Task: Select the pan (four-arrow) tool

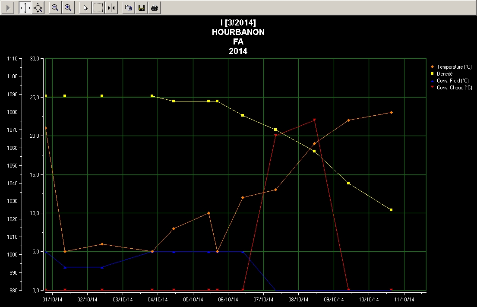Action: (25, 8)
